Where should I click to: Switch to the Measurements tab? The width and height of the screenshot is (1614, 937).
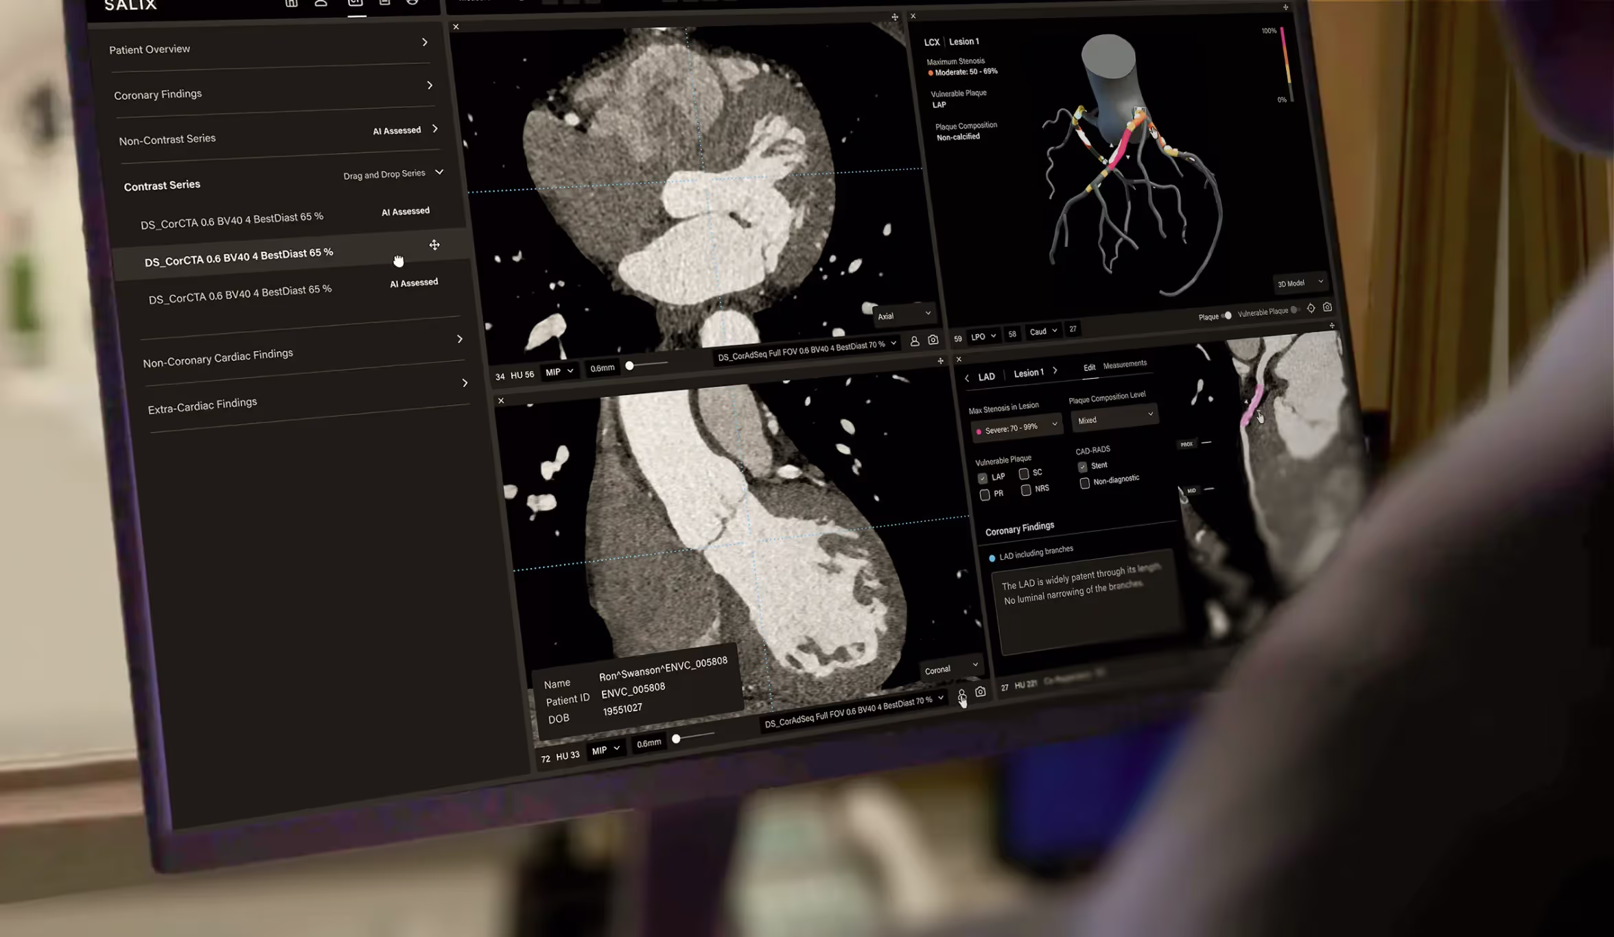point(1124,364)
